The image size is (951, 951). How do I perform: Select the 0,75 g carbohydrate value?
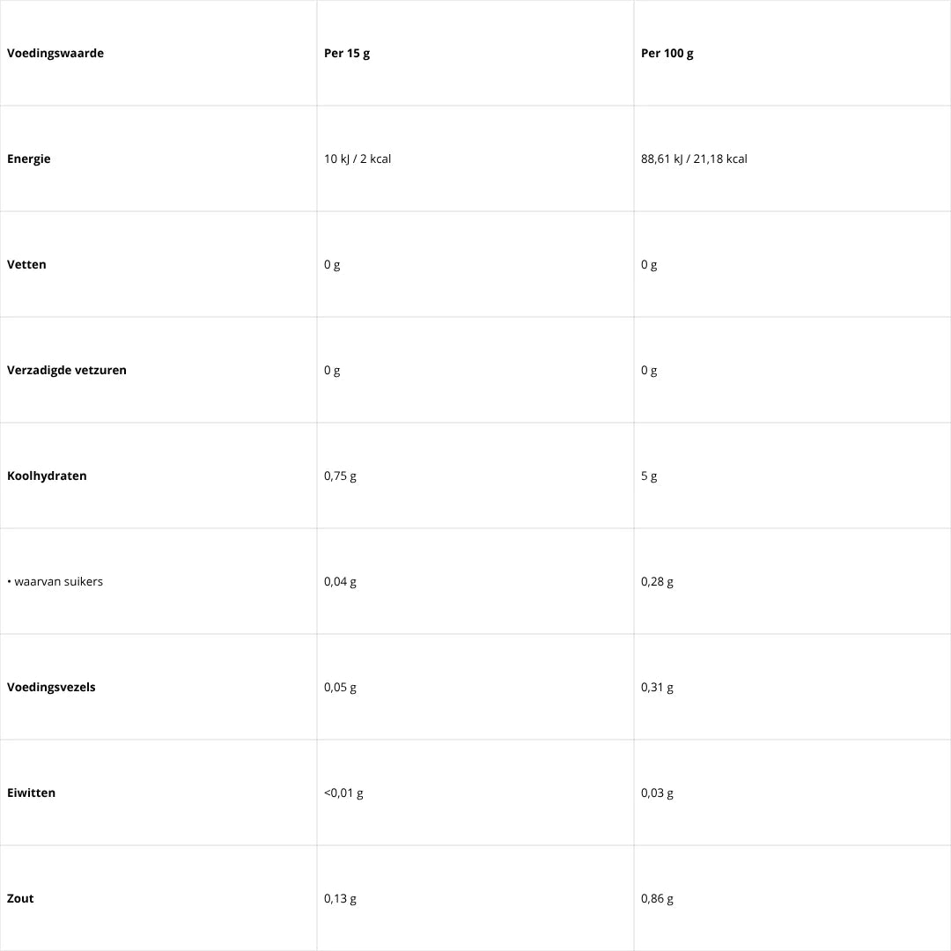tap(340, 475)
